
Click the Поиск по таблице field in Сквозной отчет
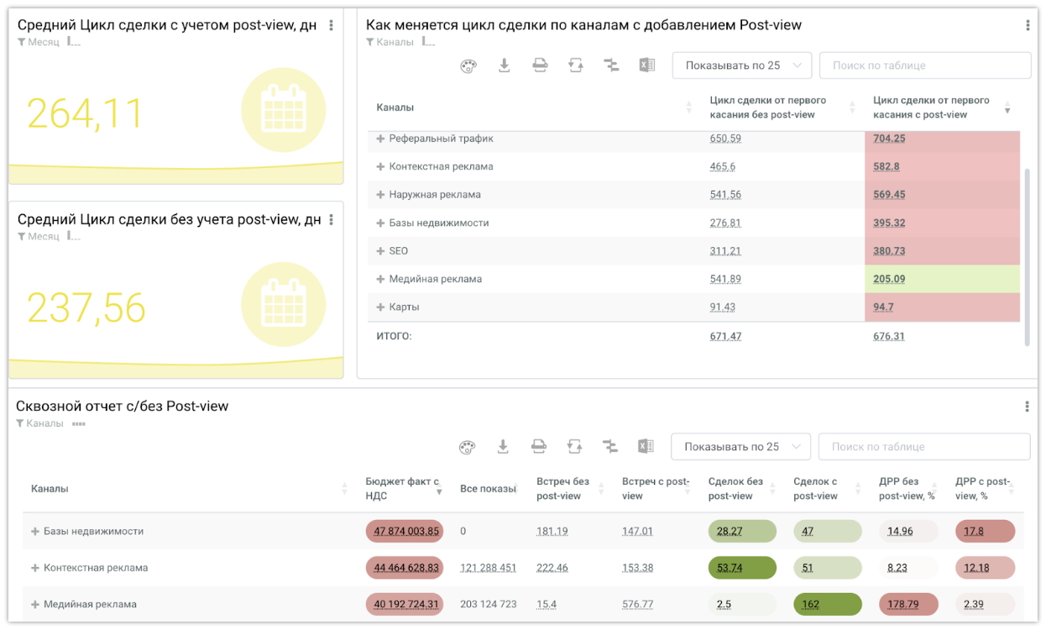[923, 447]
